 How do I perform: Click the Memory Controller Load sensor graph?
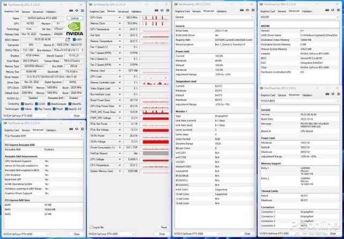(x=155, y=83)
